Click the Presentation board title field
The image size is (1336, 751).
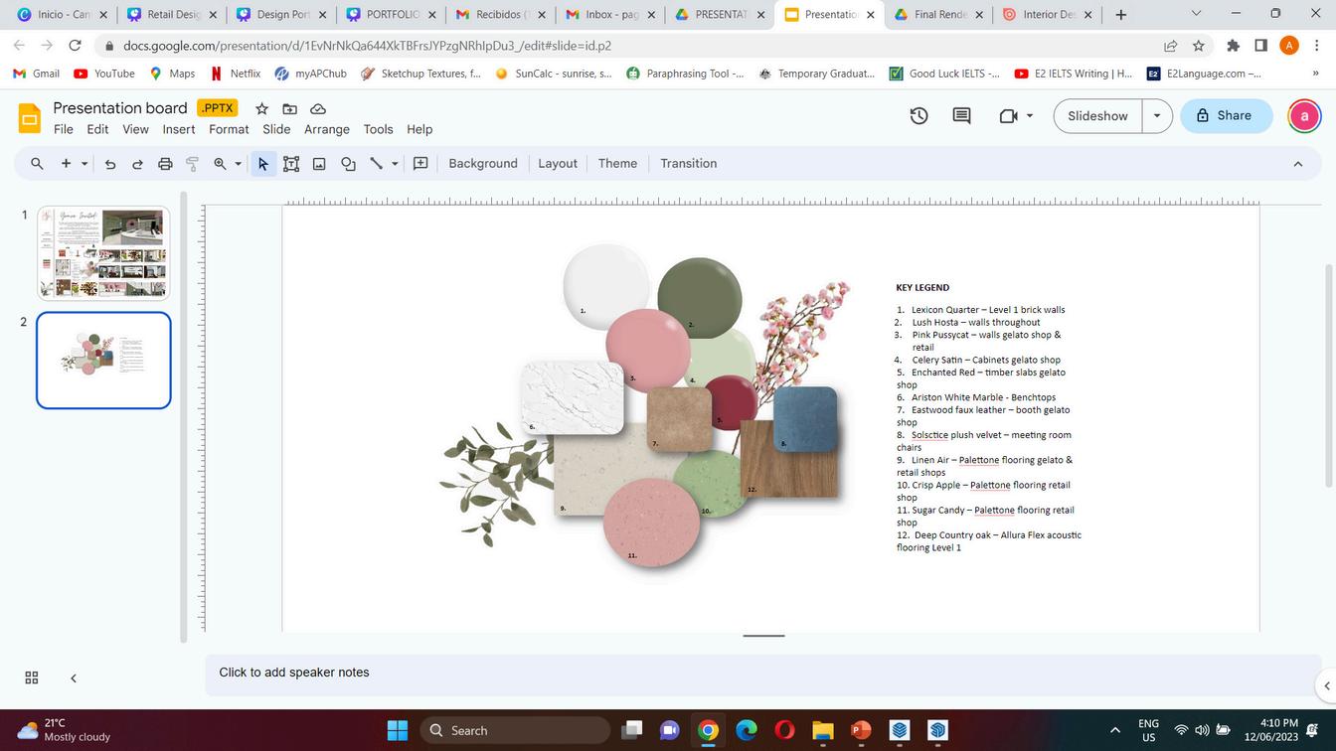click(x=120, y=107)
